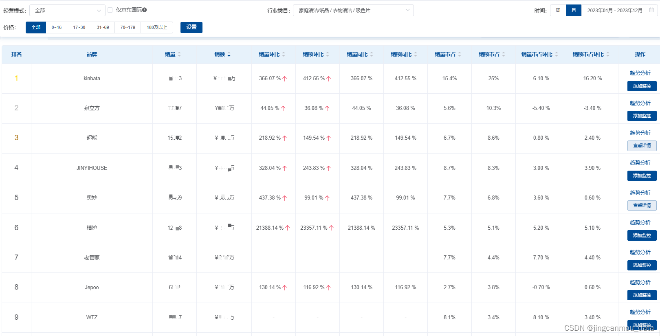This screenshot has height=336, width=660.
Task: Open 趋势分析 for 超能
Action: coord(640,133)
